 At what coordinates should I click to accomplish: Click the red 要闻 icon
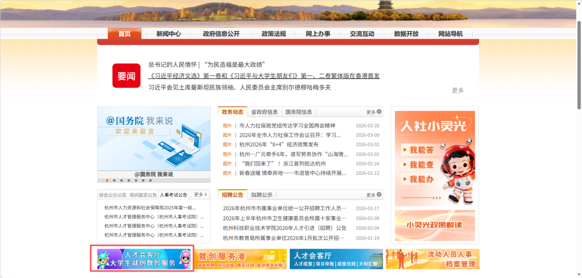[x=126, y=75]
